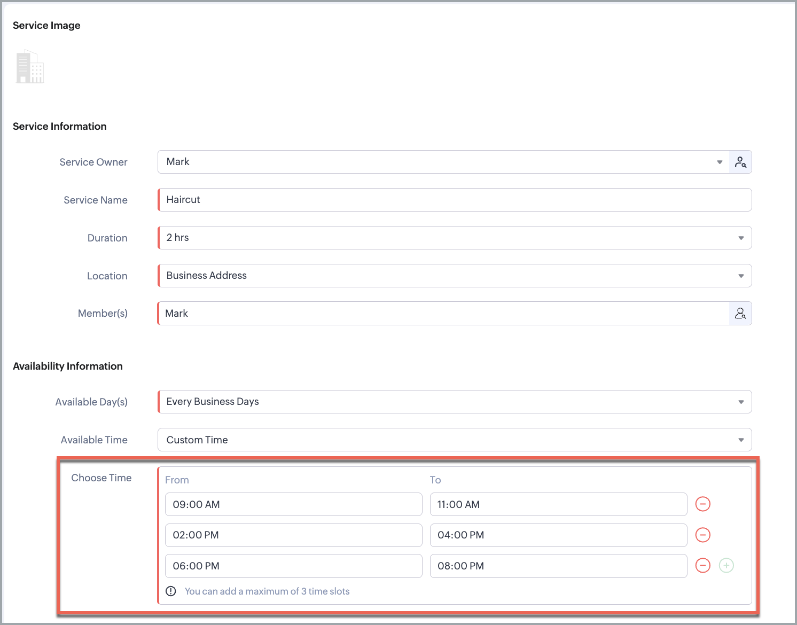Click the Member(s) label
The height and width of the screenshot is (625, 797).
click(x=103, y=314)
